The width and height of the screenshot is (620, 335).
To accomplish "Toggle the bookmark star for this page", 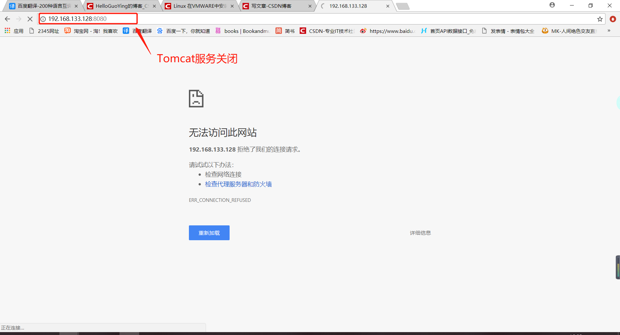I will click(x=600, y=19).
